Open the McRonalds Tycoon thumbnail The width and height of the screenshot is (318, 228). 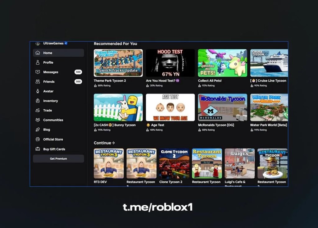[x=222, y=107]
